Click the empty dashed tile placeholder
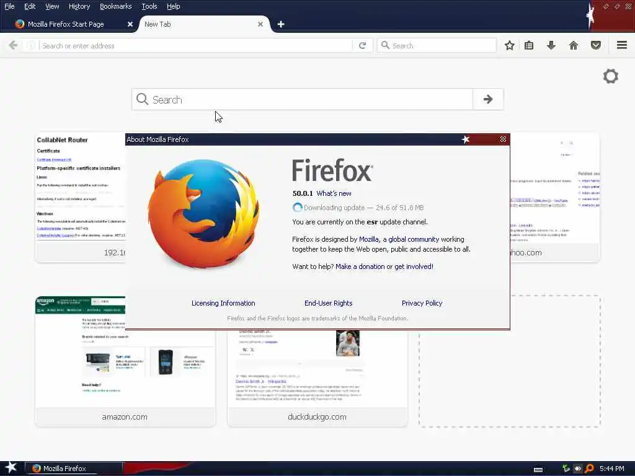This screenshot has width=635, height=476. [x=510, y=361]
